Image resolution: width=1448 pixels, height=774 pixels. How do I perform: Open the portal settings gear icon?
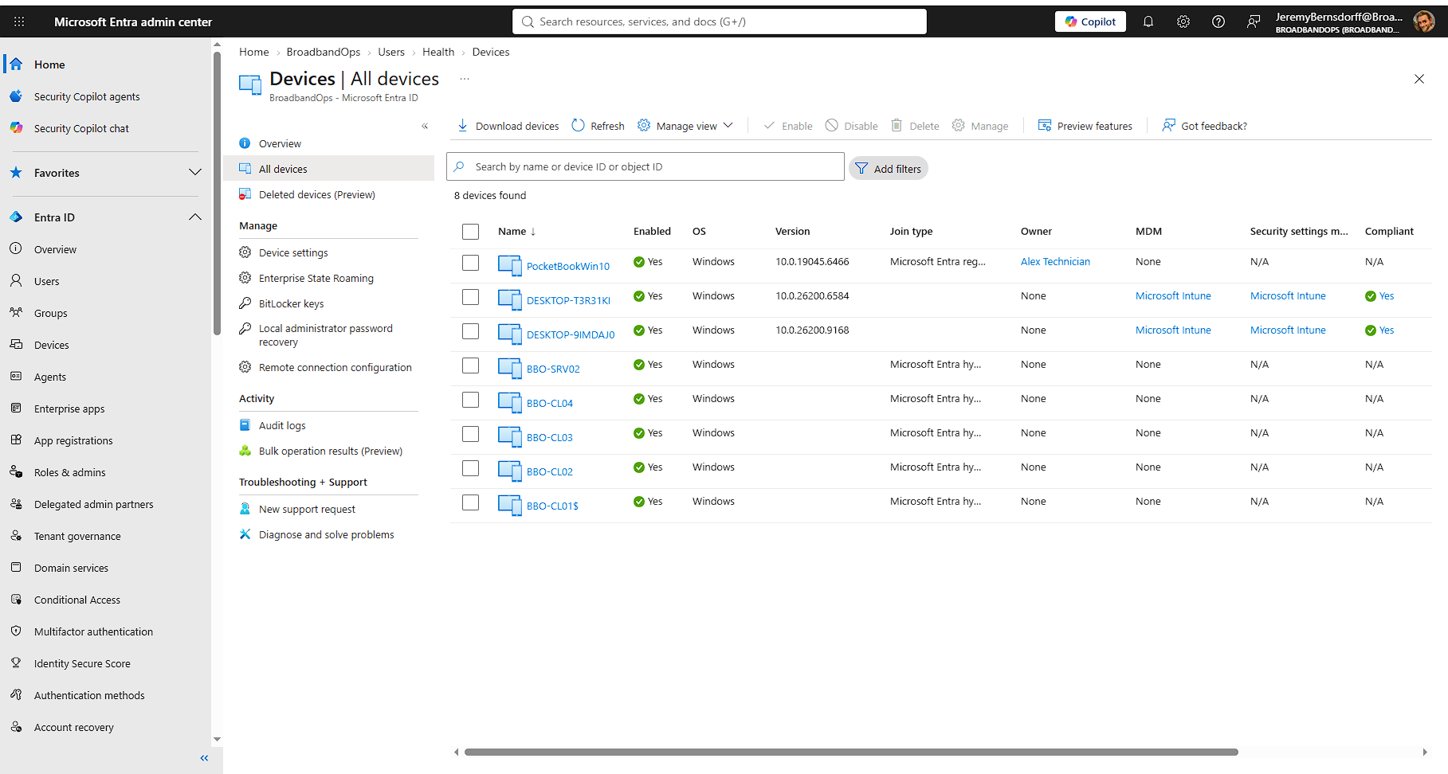point(1183,21)
